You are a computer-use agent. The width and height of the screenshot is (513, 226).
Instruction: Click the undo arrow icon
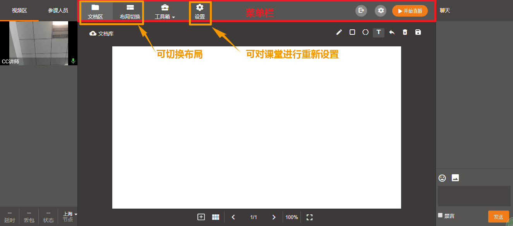(392, 32)
